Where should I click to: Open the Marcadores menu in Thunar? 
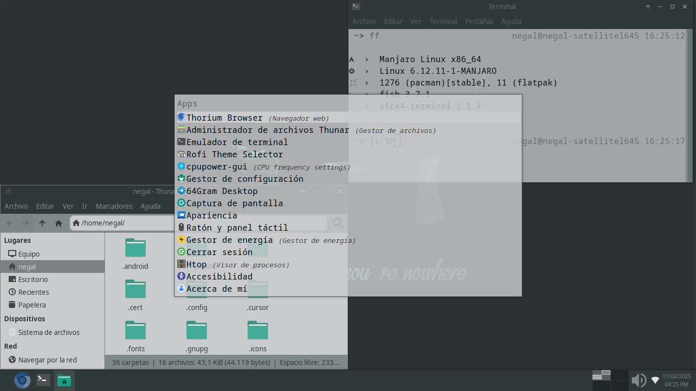click(x=114, y=206)
